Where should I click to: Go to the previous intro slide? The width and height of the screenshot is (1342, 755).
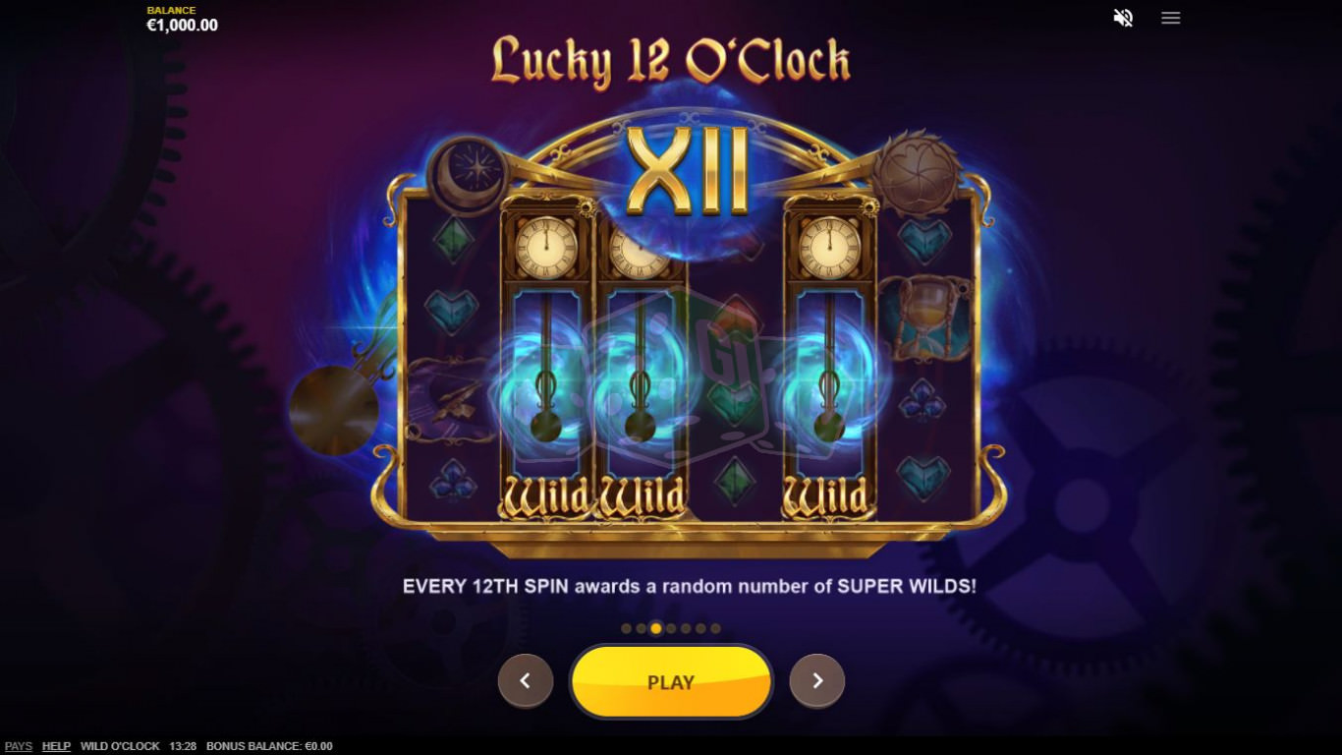(526, 681)
